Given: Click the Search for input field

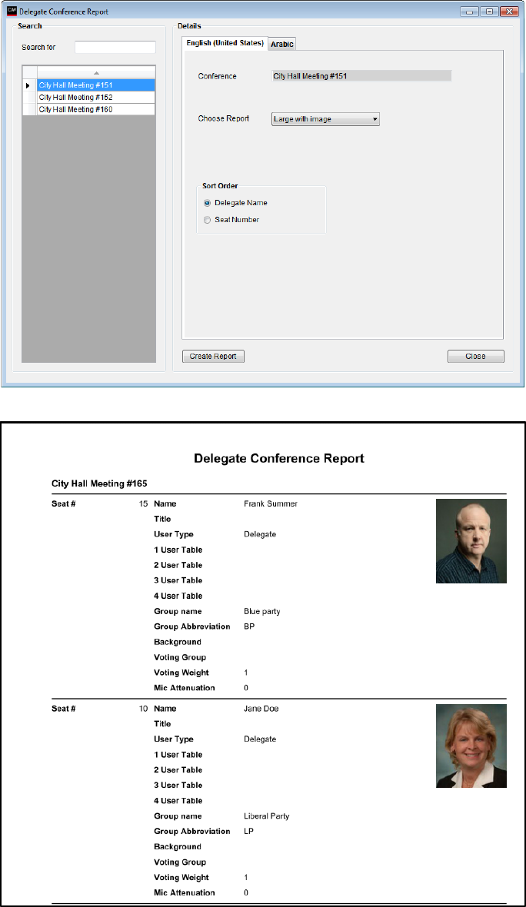Looking at the screenshot, I should (115, 47).
